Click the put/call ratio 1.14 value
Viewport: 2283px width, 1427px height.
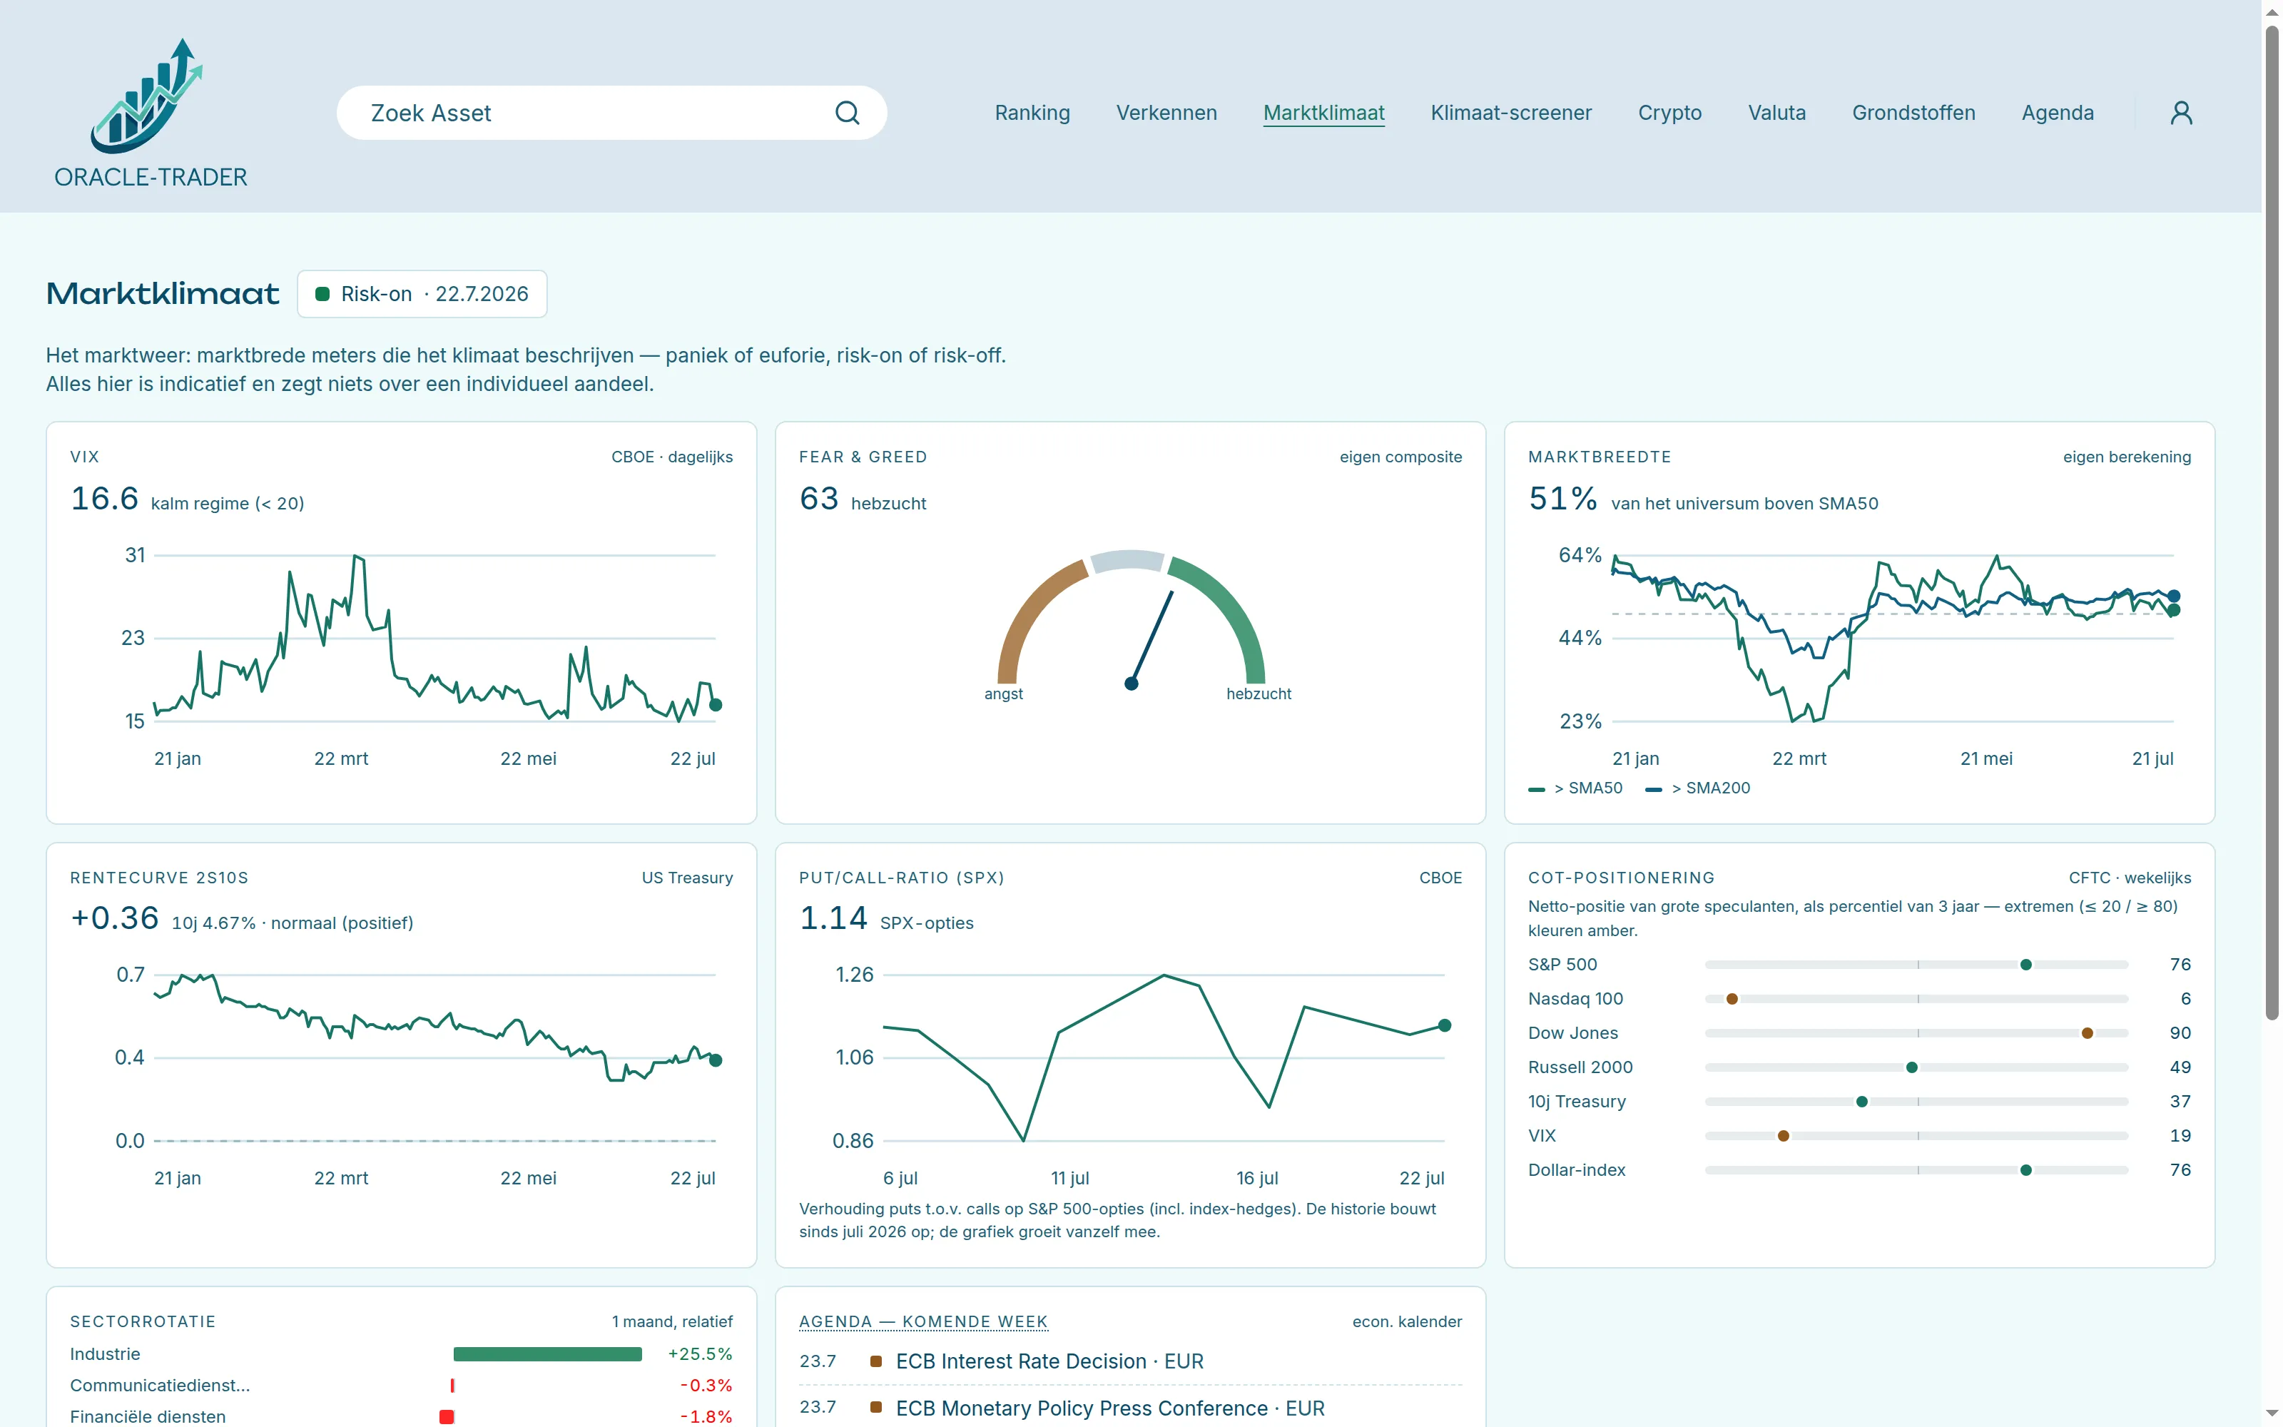click(833, 918)
